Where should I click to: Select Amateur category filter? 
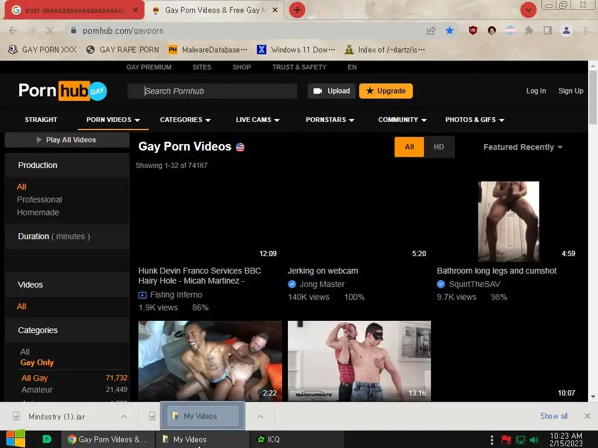point(37,390)
